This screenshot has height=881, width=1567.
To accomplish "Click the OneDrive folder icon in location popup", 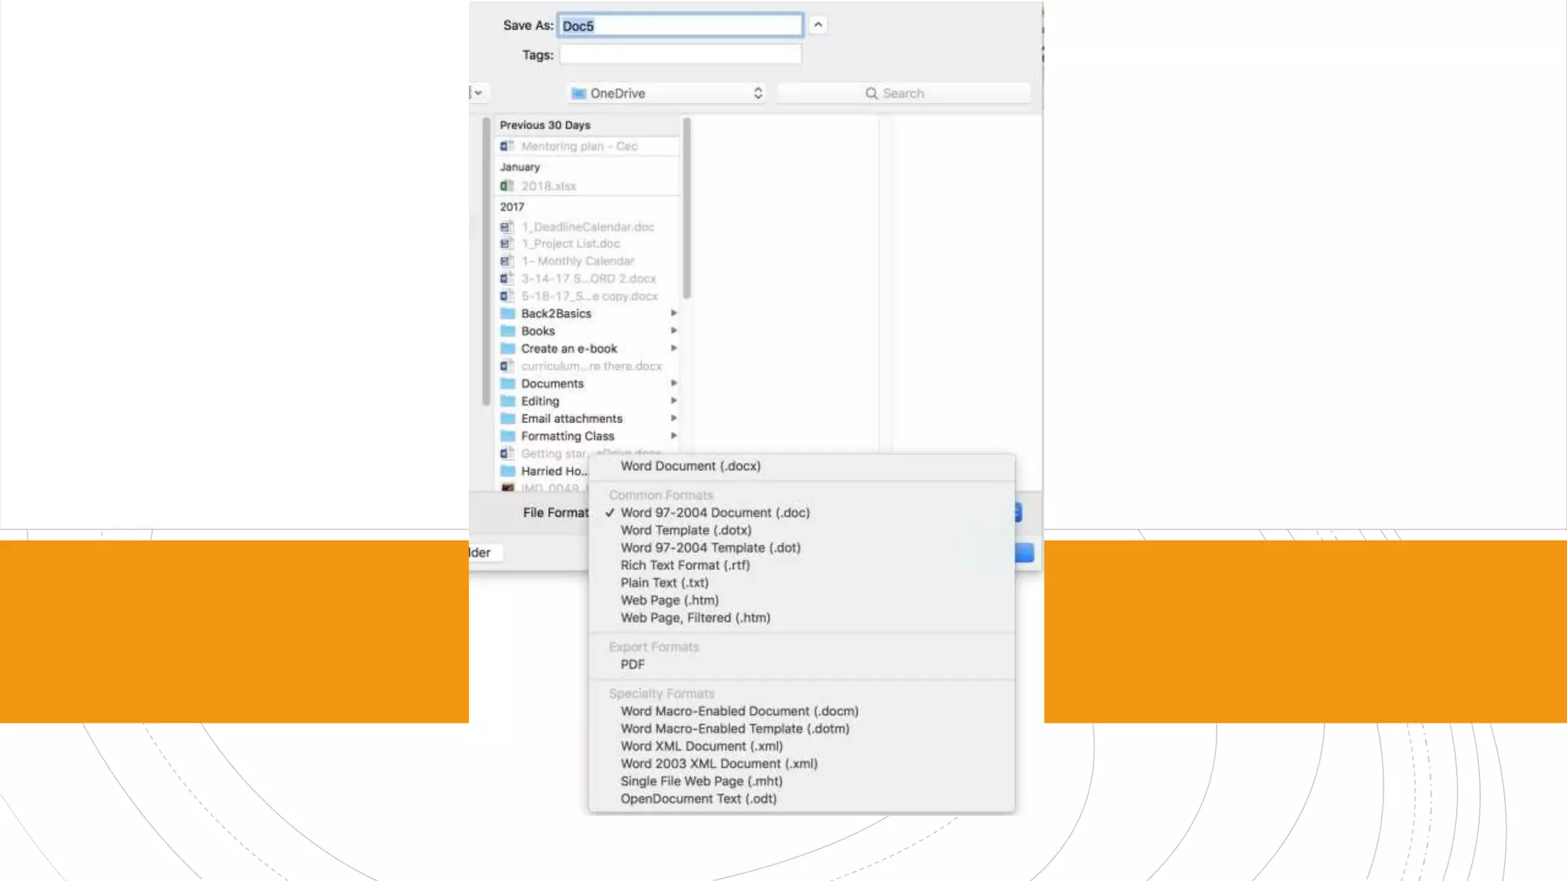I will (x=578, y=93).
